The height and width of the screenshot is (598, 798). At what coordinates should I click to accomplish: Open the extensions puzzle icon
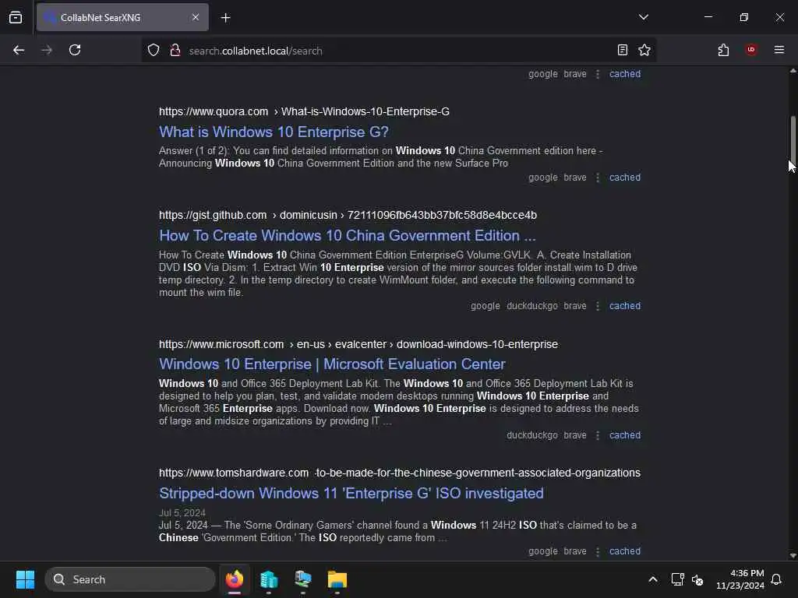coord(723,50)
